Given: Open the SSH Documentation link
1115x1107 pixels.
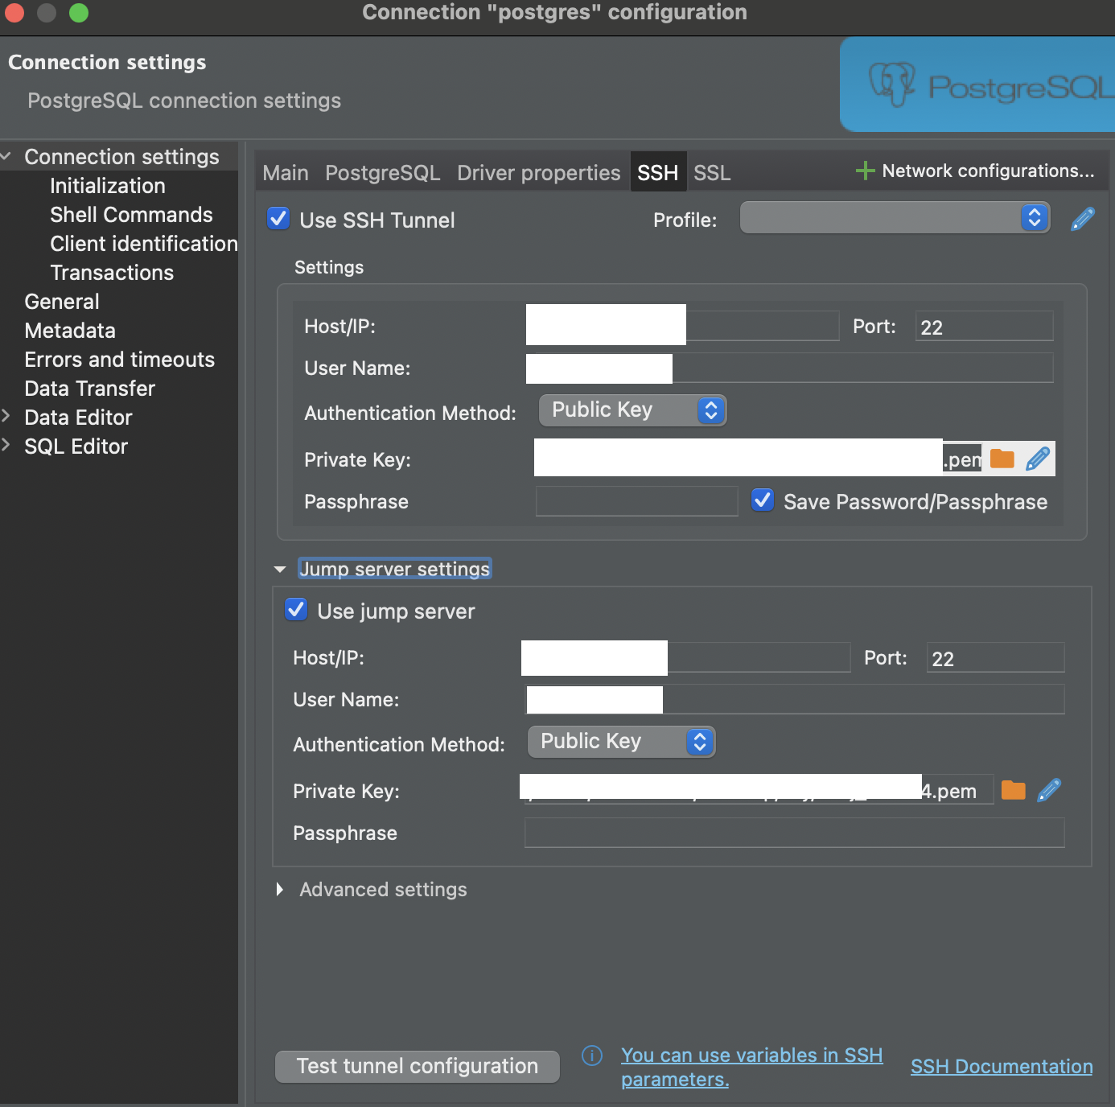Looking at the screenshot, I should [1001, 1067].
